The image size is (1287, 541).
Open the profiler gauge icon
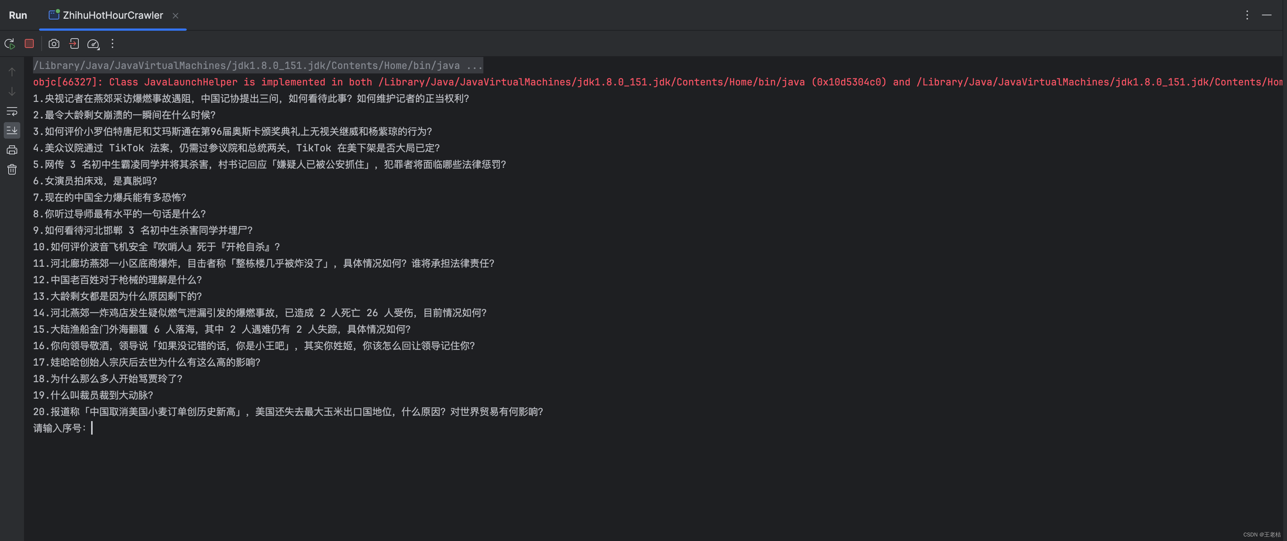pos(93,44)
